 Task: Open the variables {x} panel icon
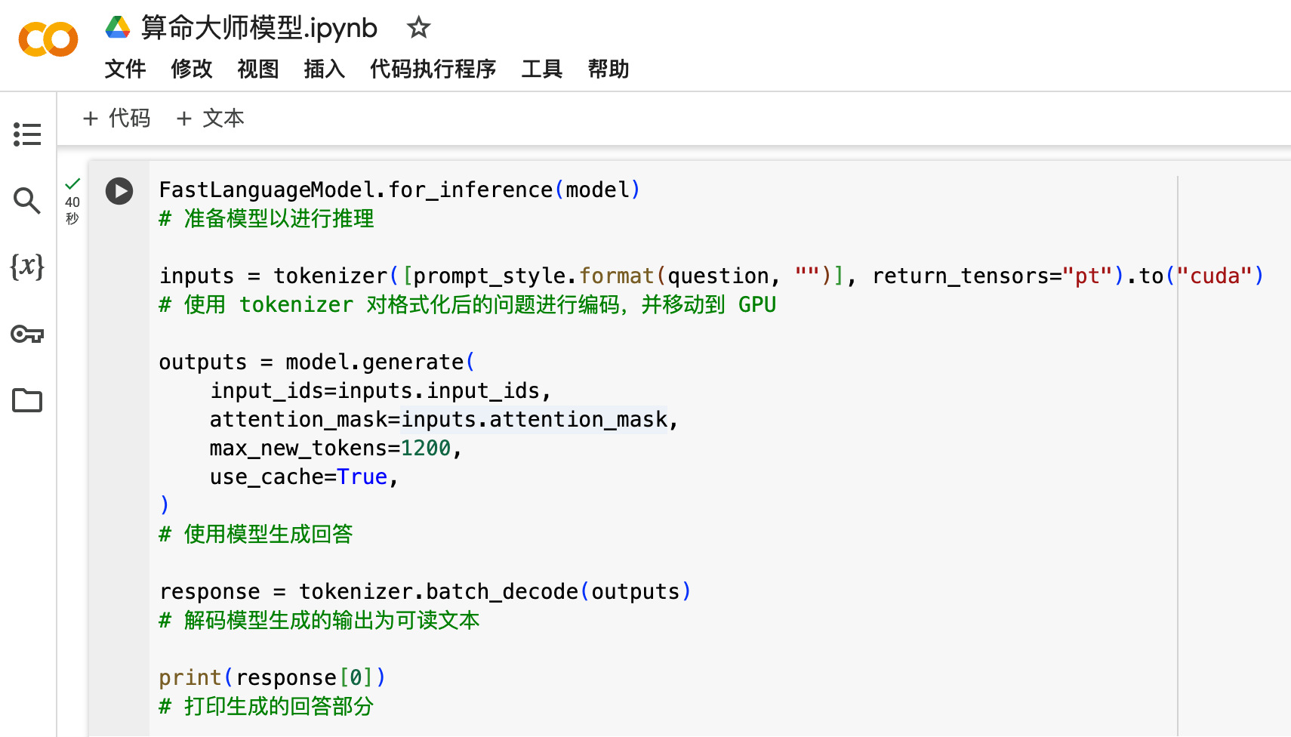(27, 267)
